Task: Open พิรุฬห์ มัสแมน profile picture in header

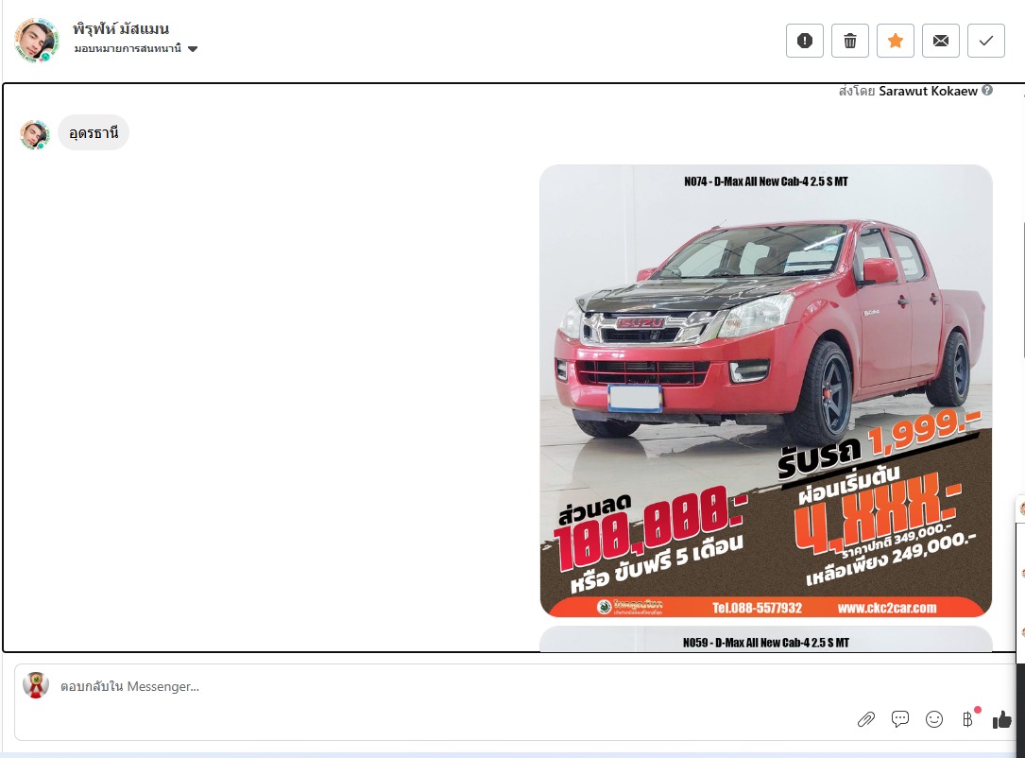Action: pyautogui.click(x=37, y=40)
